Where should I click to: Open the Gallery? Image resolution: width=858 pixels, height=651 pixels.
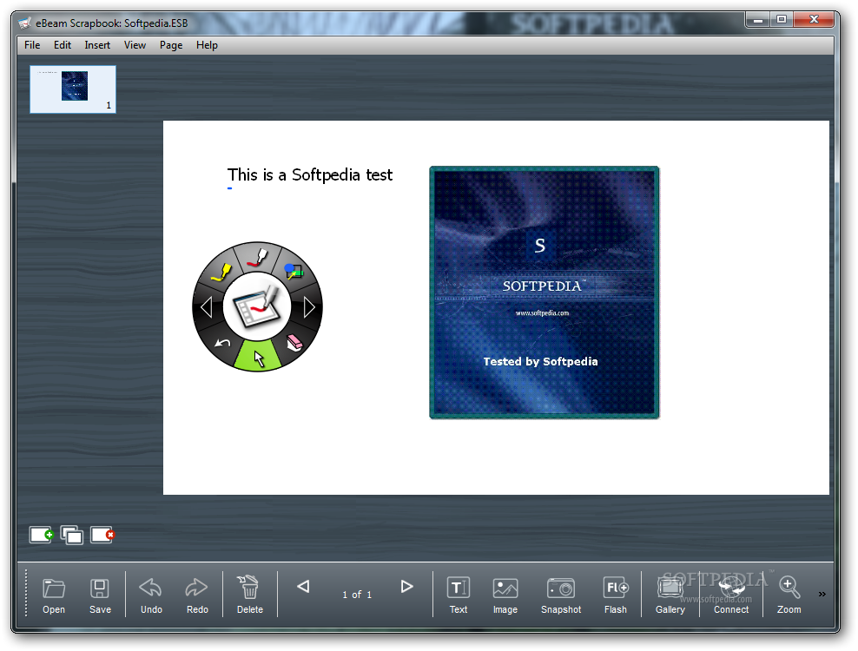(x=670, y=595)
